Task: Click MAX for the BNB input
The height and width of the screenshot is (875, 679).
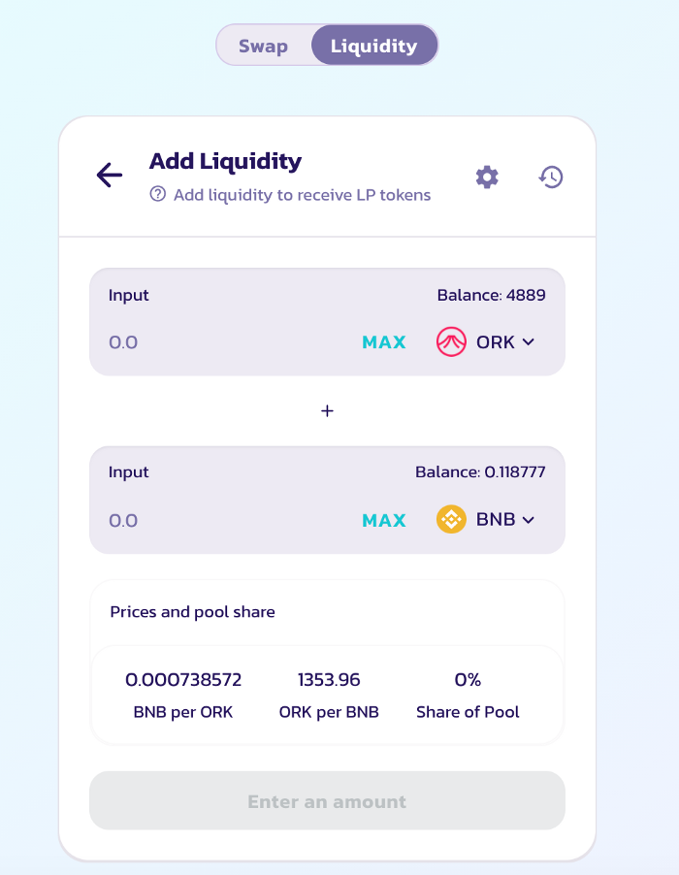Action: point(384,520)
